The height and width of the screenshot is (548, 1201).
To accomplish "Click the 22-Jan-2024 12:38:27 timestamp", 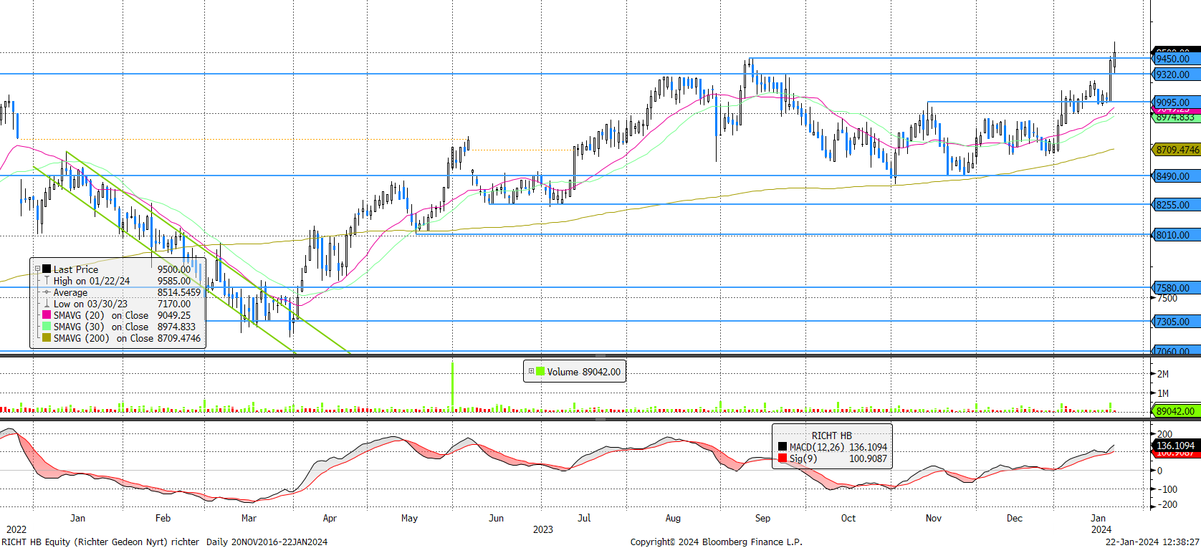I will [1152, 542].
